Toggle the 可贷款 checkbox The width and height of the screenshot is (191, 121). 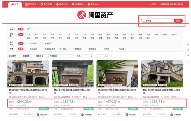(102, 49)
